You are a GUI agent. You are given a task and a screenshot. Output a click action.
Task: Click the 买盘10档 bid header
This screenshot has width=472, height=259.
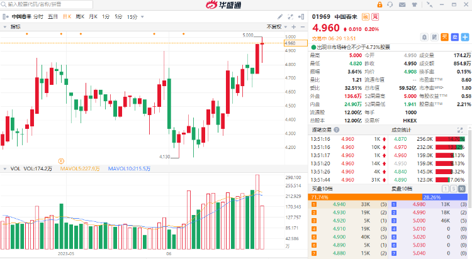[322, 189]
